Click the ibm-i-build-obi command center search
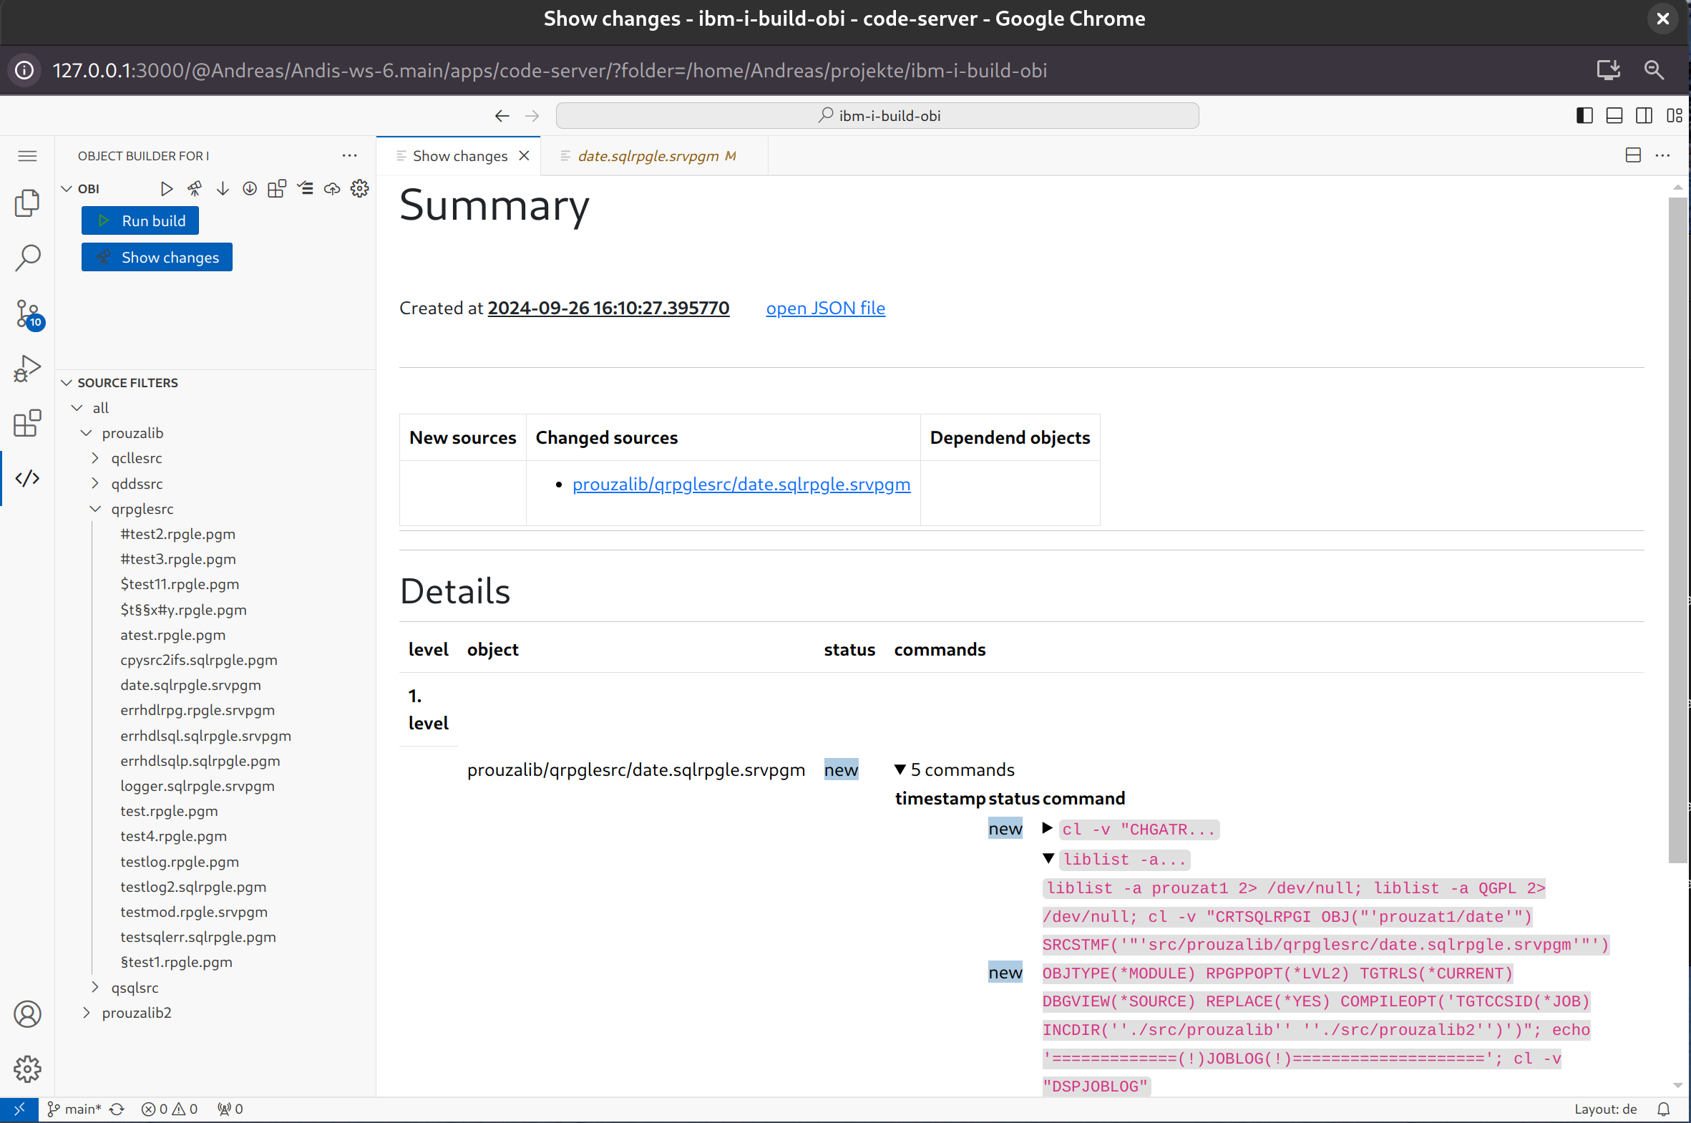This screenshot has height=1123, width=1691. tap(877, 115)
